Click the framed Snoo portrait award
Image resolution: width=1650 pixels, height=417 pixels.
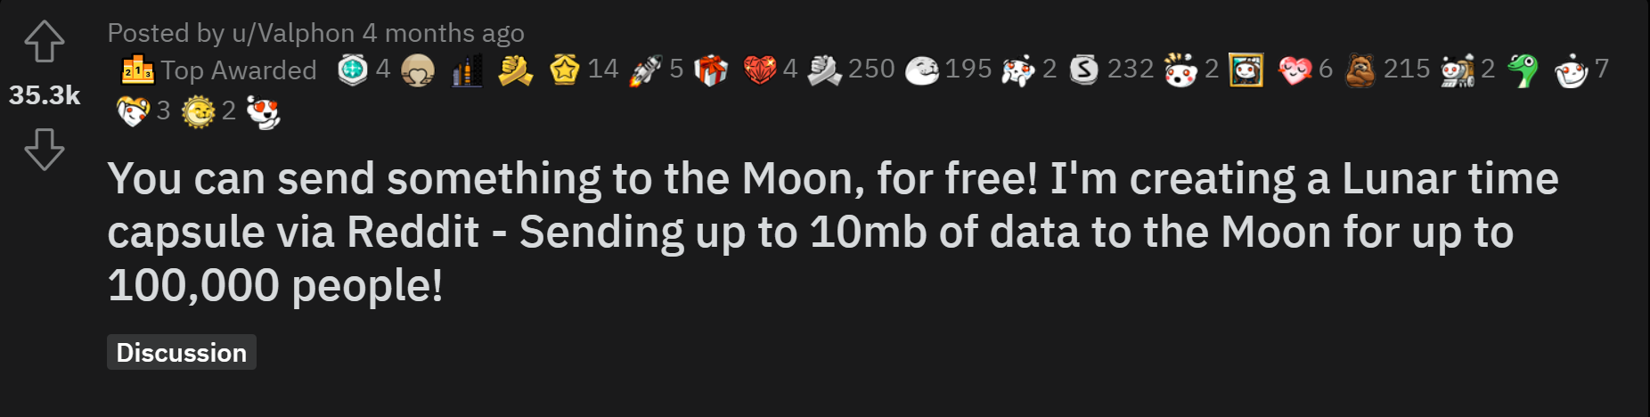pos(1246,69)
